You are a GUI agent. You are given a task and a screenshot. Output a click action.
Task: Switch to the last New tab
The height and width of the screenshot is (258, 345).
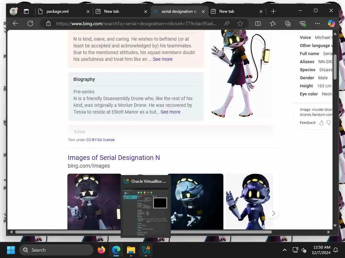tap(234, 11)
